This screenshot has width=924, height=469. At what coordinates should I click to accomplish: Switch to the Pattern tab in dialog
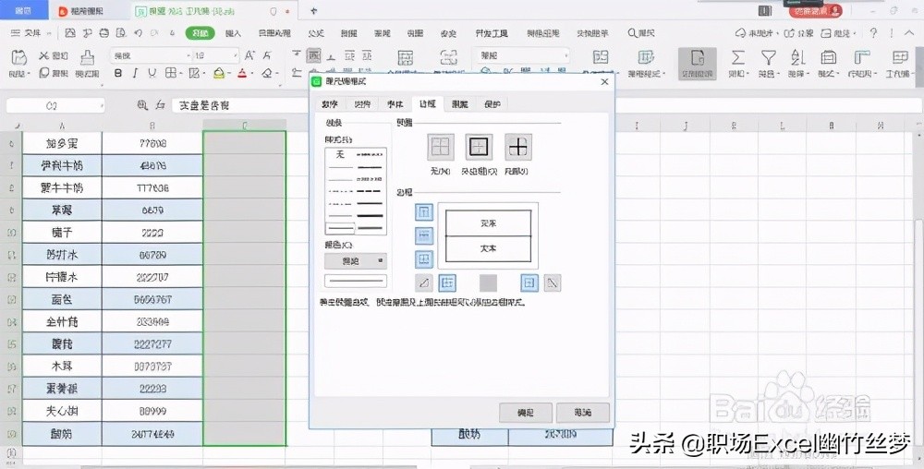pos(459,104)
